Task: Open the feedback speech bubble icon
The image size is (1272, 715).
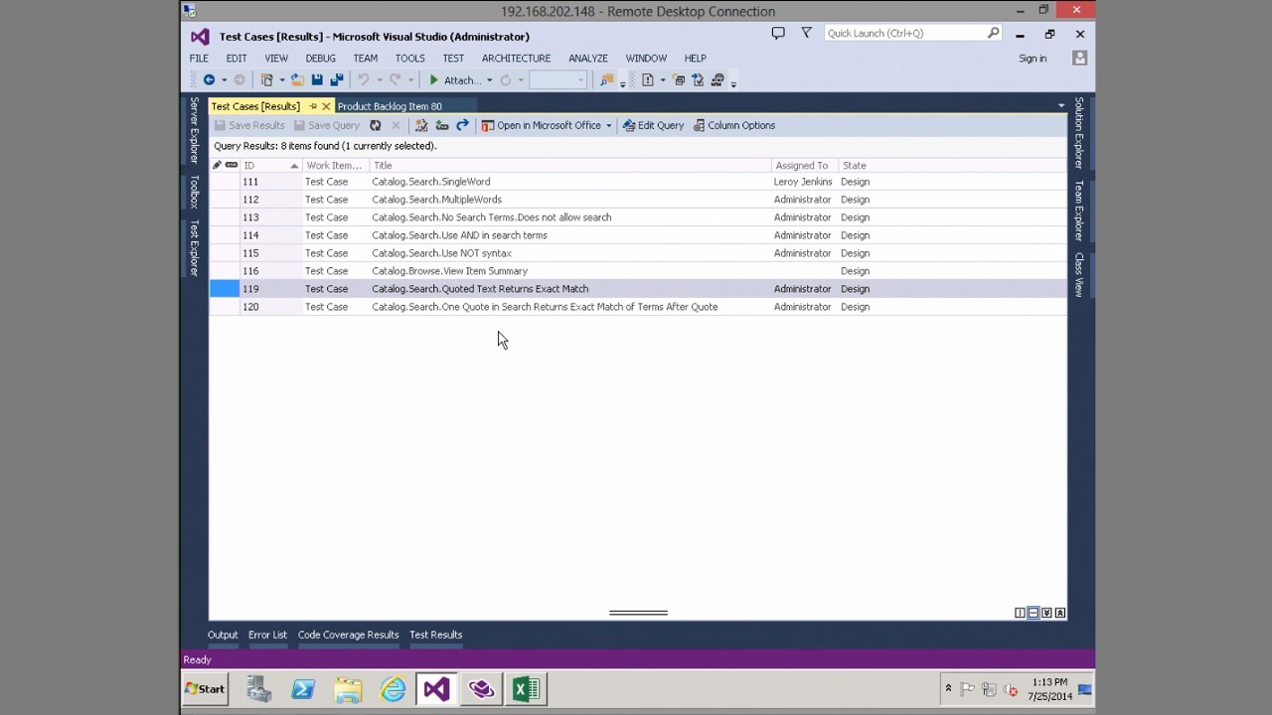Action: click(x=778, y=33)
